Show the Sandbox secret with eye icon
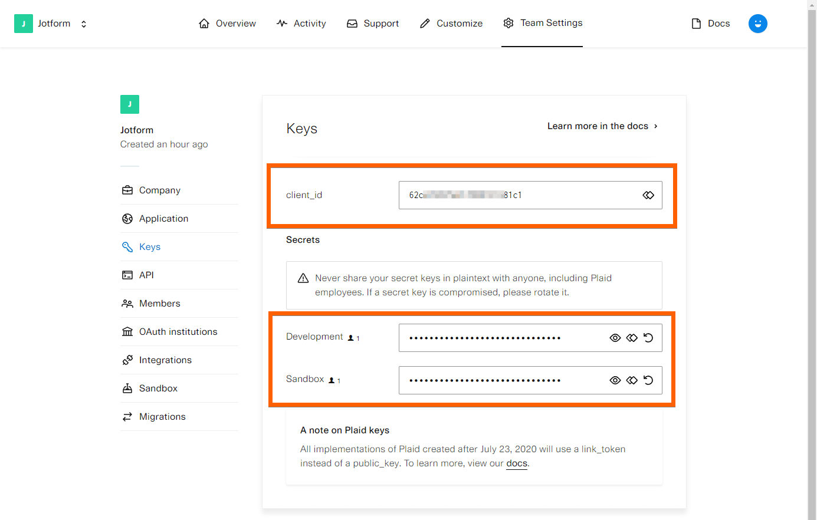Viewport: 817px width, 520px height. pyautogui.click(x=615, y=380)
